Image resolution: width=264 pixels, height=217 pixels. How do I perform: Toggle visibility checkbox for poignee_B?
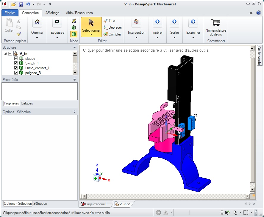click(16, 73)
